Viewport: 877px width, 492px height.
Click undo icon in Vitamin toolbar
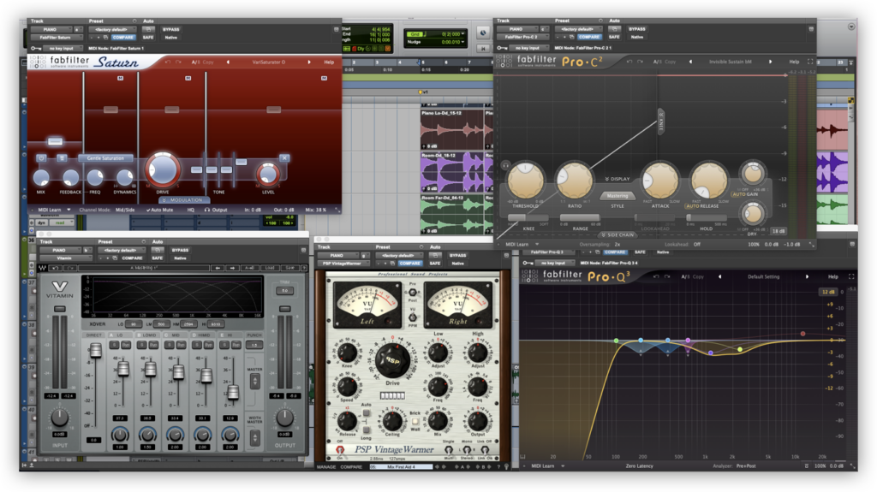[56, 268]
